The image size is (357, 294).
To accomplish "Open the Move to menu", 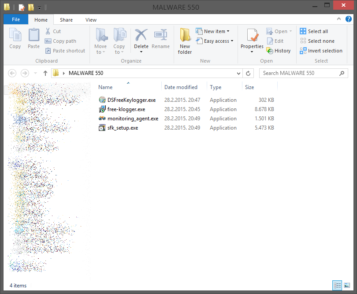I will [x=100, y=41].
